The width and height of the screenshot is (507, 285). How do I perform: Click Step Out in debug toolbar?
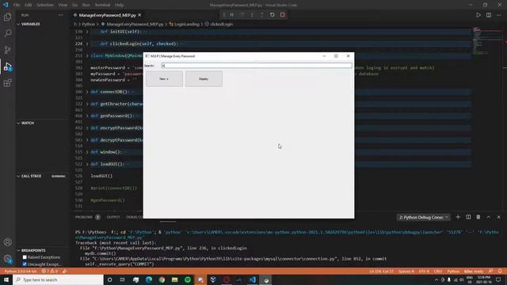click(x=262, y=15)
